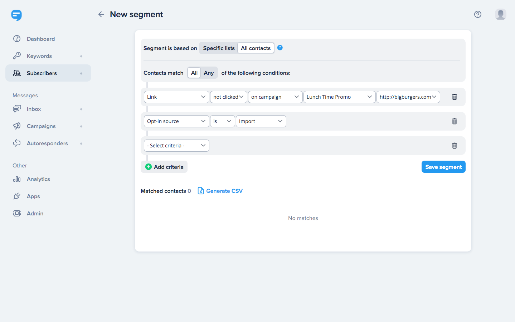The height and width of the screenshot is (322, 515).
Task: Go to Campaigns in the sidebar
Action: 41,126
